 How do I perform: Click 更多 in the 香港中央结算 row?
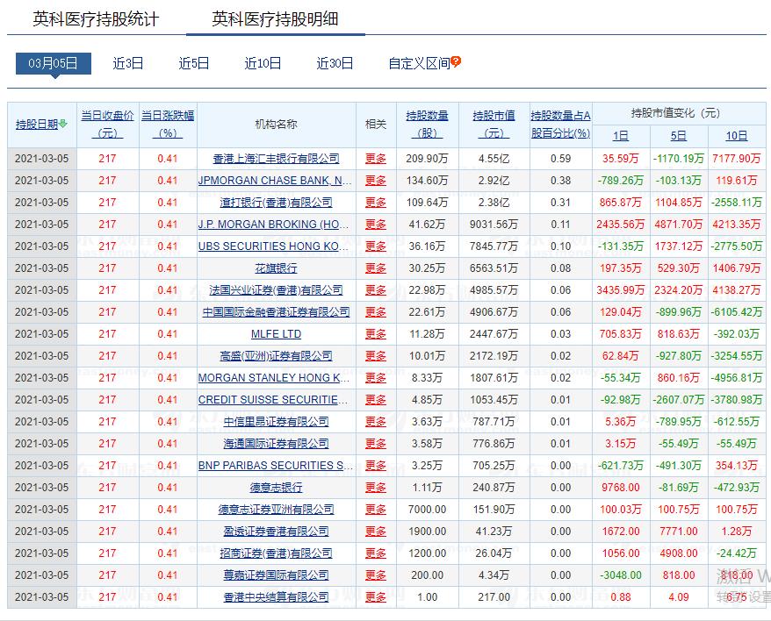pyautogui.click(x=376, y=597)
